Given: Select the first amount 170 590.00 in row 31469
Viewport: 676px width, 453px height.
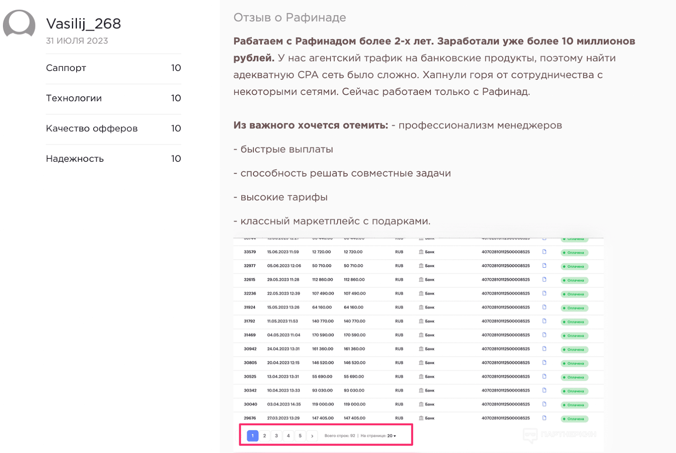Looking at the screenshot, I should [x=323, y=335].
